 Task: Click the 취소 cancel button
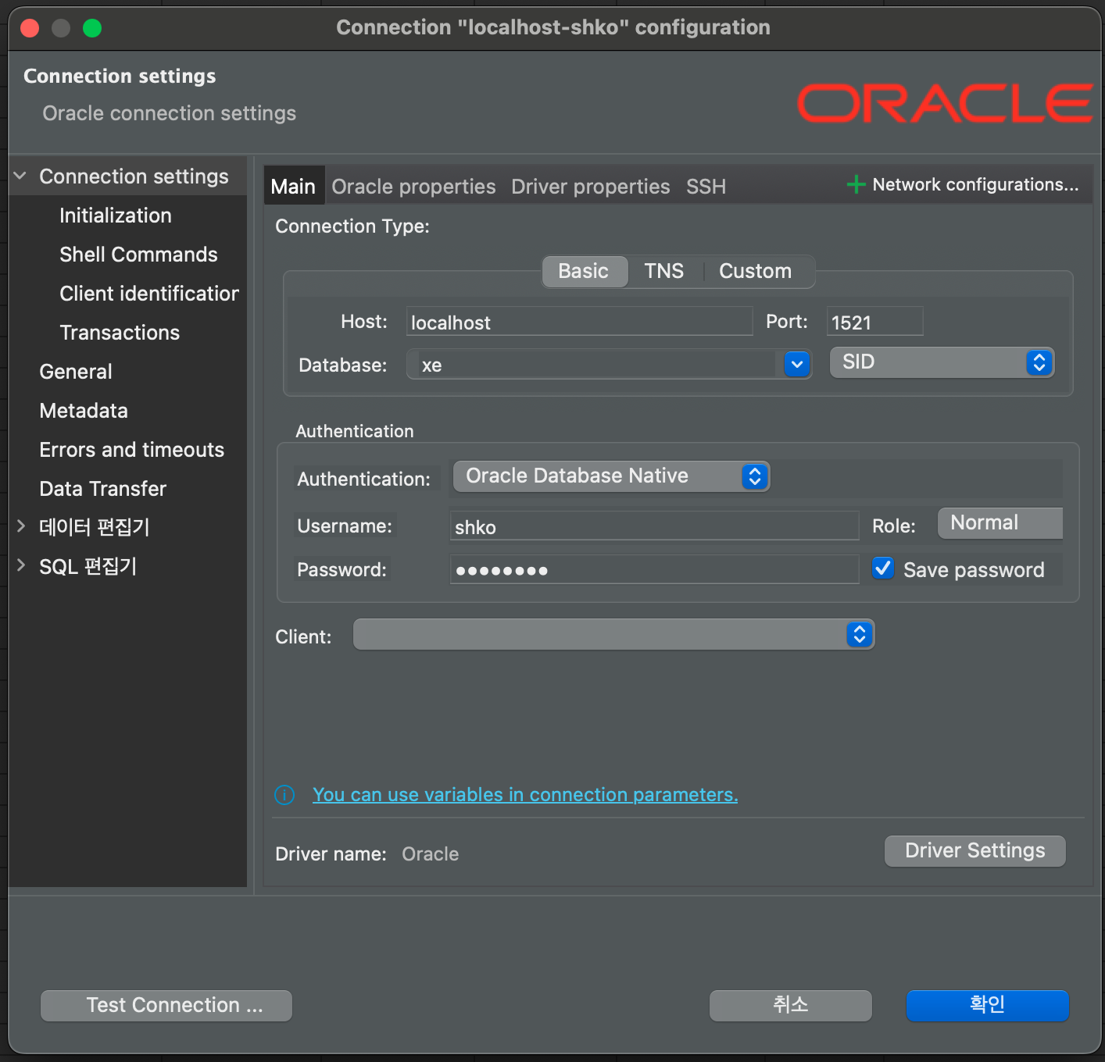point(791,1005)
